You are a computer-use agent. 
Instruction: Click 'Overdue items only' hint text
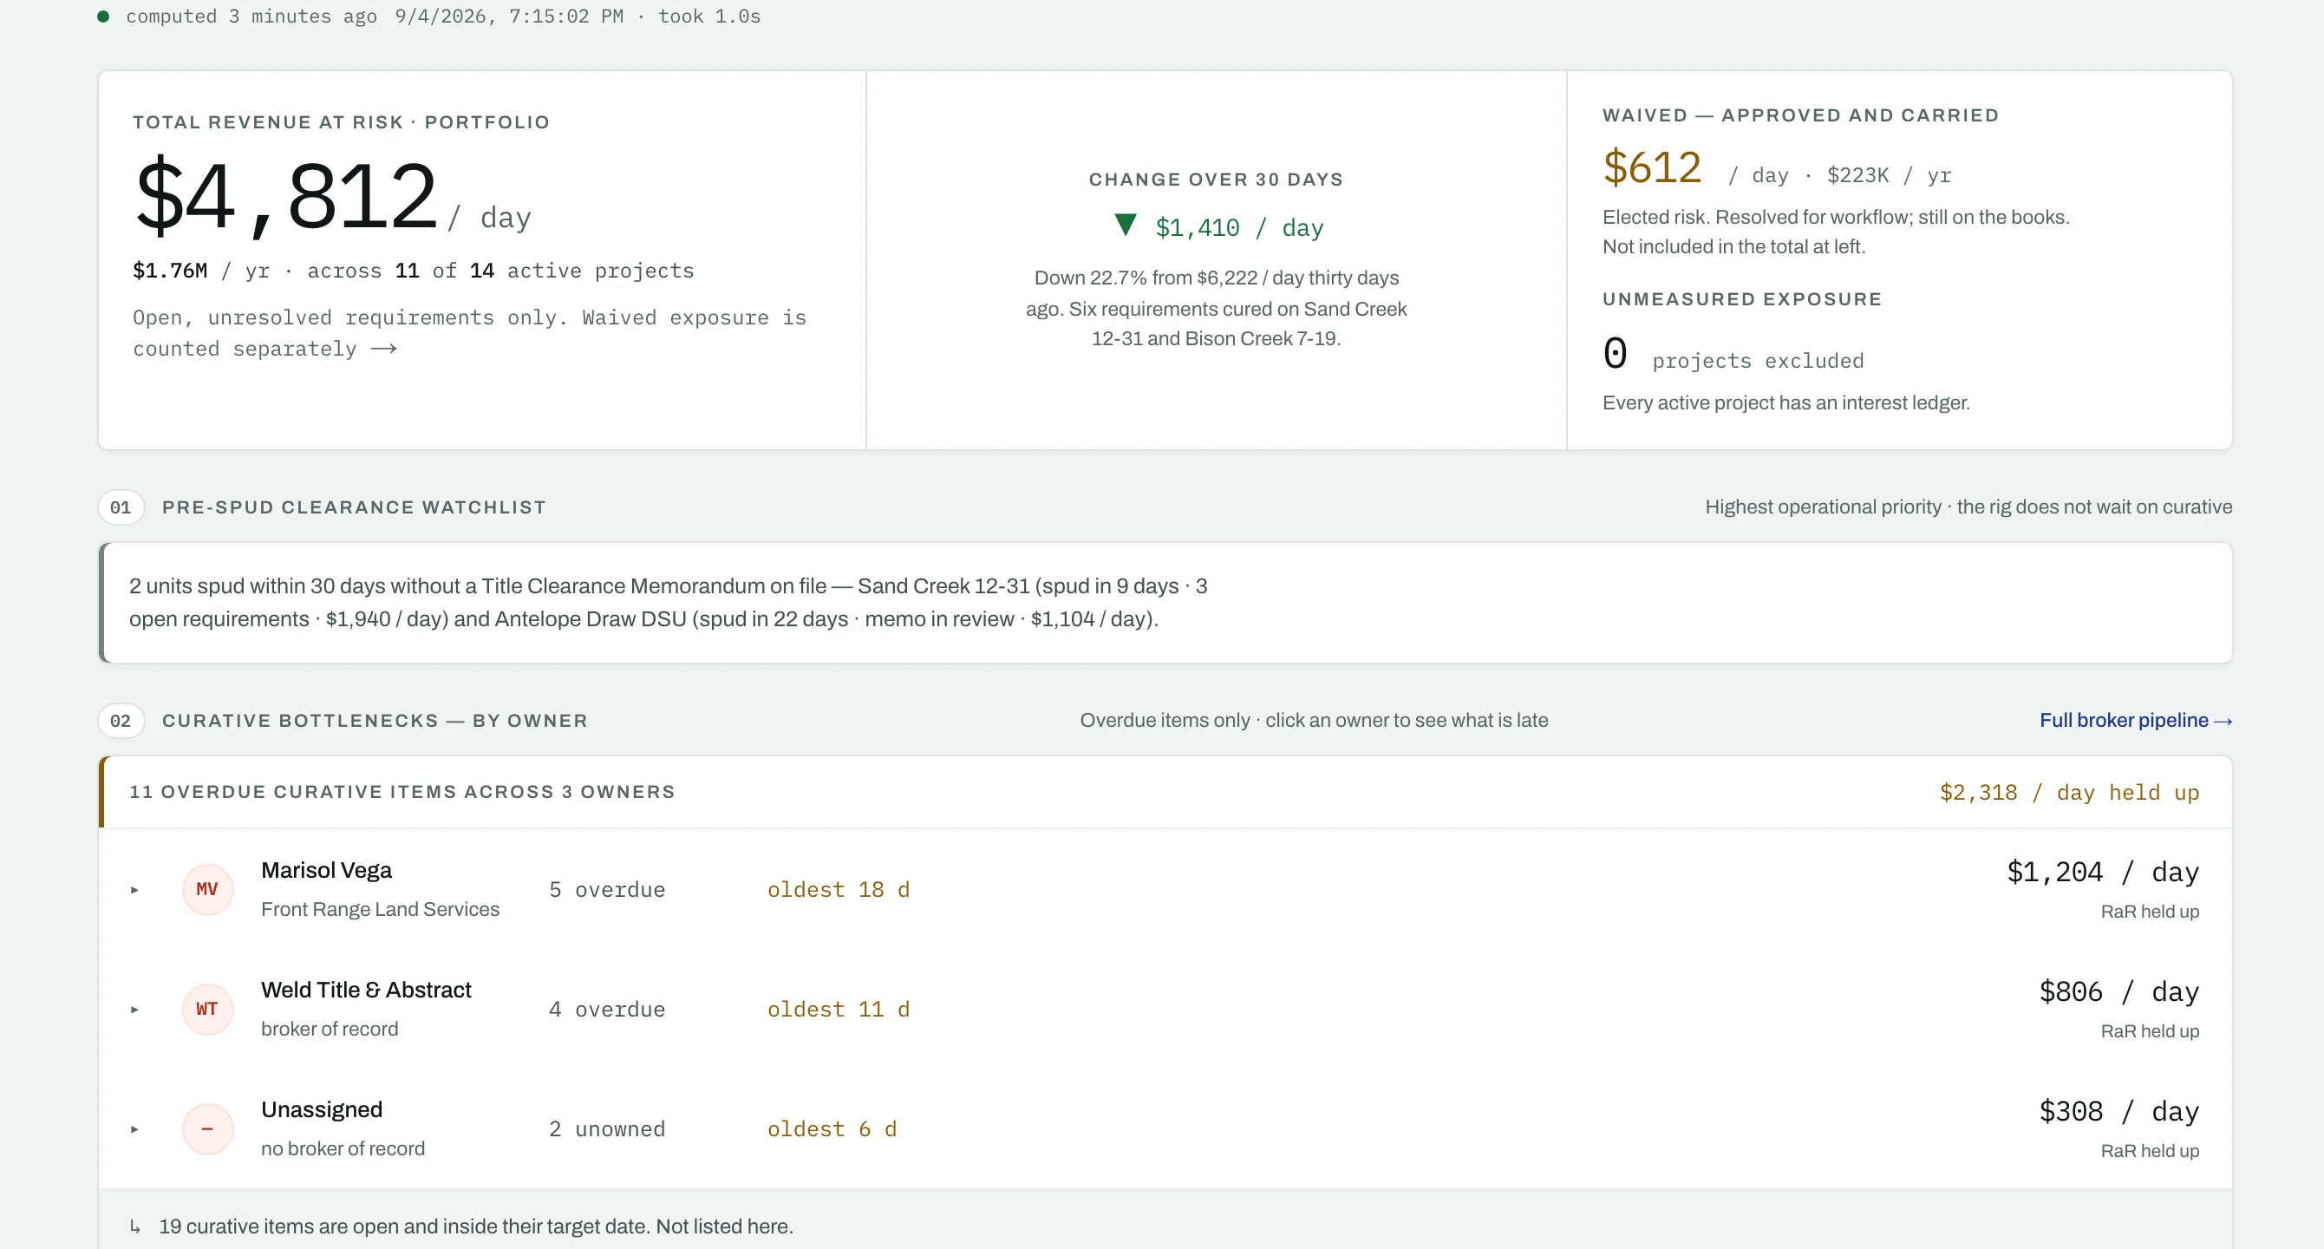(x=1315, y=720)
